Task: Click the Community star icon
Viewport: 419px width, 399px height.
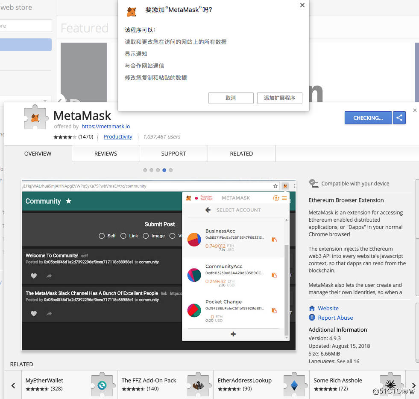Action: 69,201
